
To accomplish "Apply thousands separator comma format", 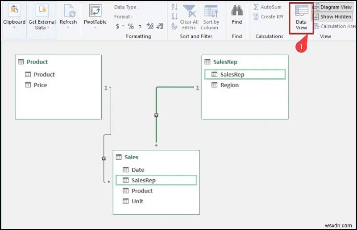I will (x=140, y=27).
